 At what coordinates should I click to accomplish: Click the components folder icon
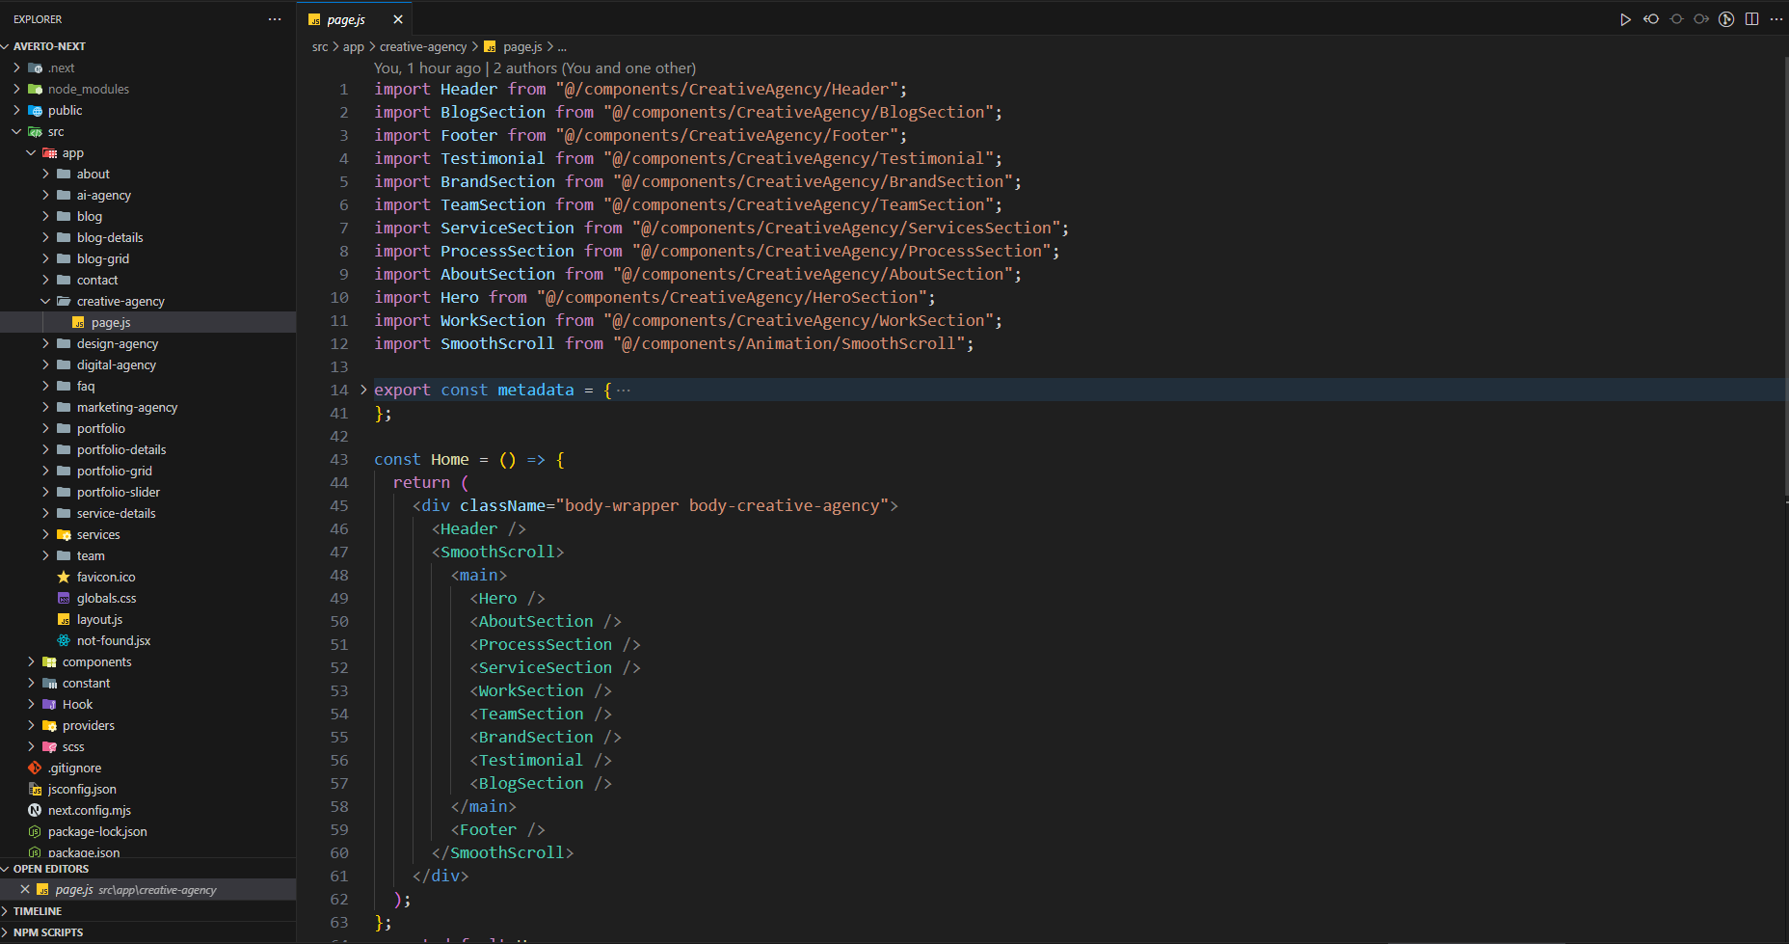pyautogui.click(x=49, y=661)
